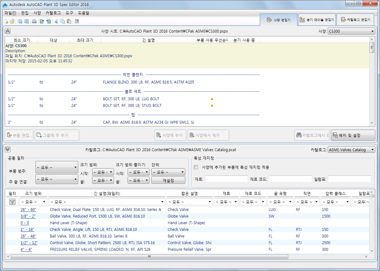Open 짧은 설명 column filter dropdown
Screen dimensions: 380x271
[189, 202]
